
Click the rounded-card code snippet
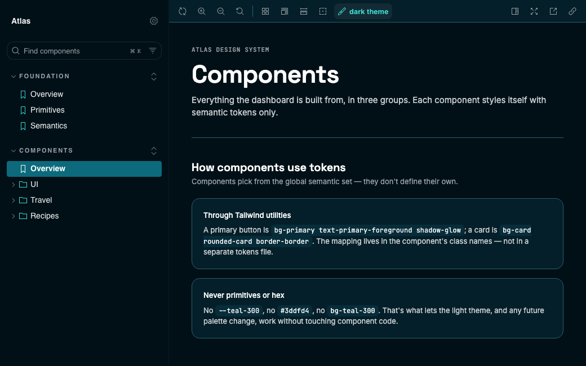[228, 241]
